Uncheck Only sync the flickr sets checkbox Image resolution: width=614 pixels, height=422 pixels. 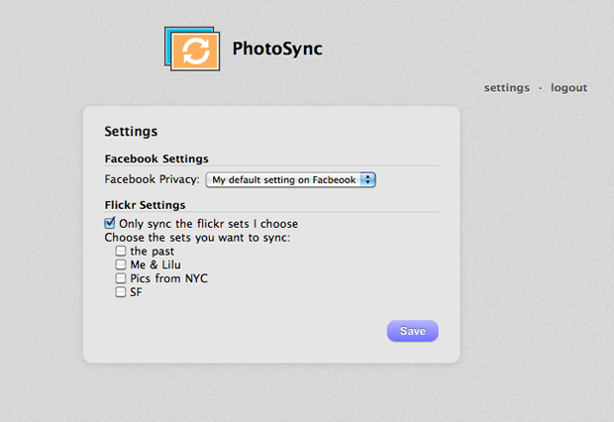[110, 223]
